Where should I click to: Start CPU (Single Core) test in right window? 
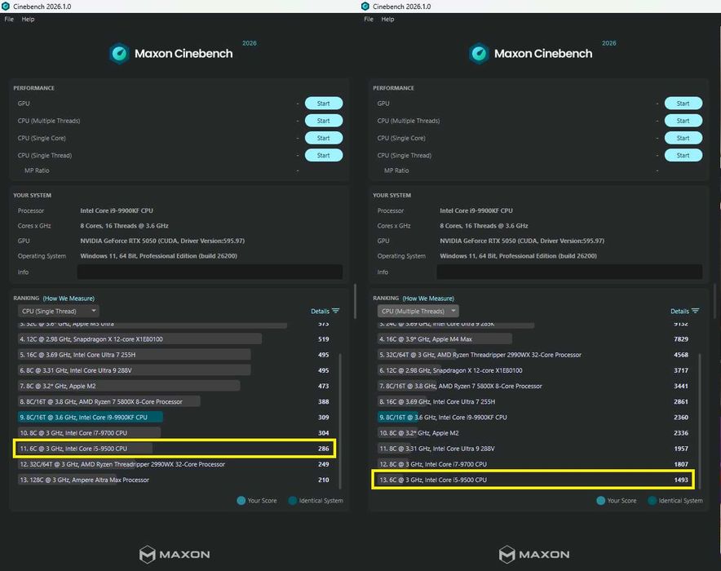683,138
